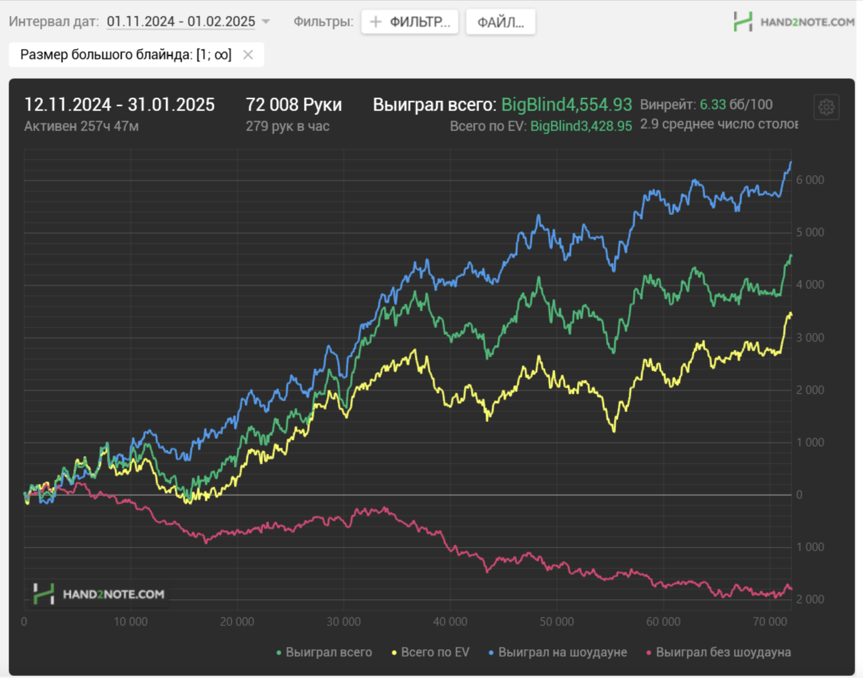Click Hand2Note watermark logo inside chart

98,594
